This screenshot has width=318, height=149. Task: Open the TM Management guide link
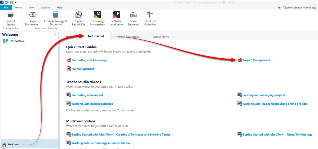pos(83,69)
